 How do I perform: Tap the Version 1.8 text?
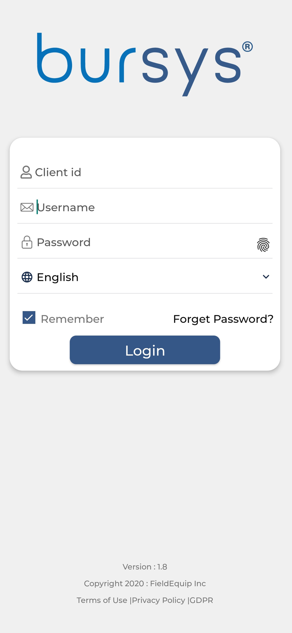145,567
